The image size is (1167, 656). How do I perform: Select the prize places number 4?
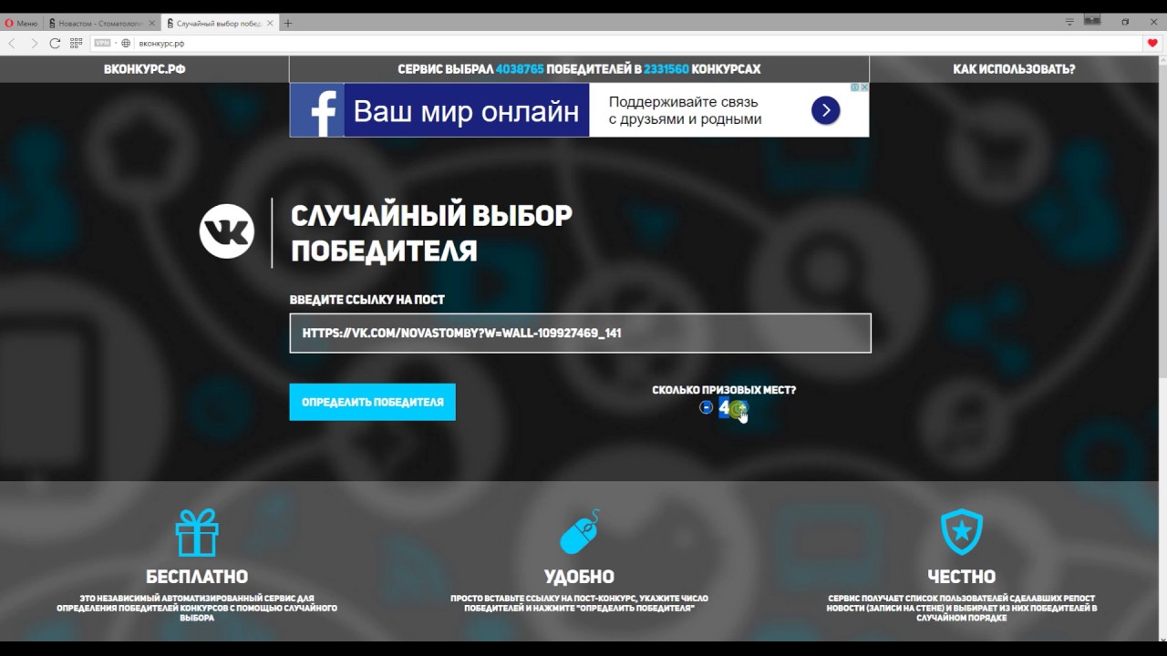(x=724, y=407)
